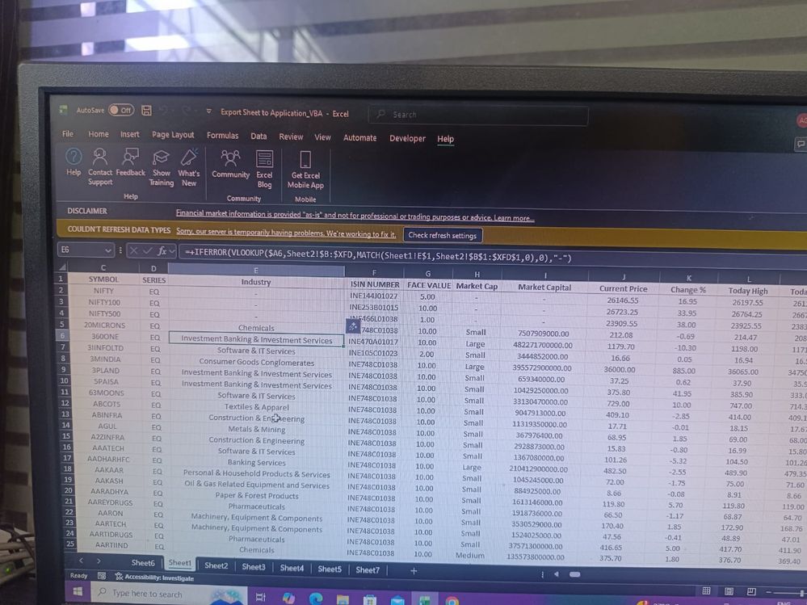
Task: Click the Save icon in title bar
Action: pos(147,111)
